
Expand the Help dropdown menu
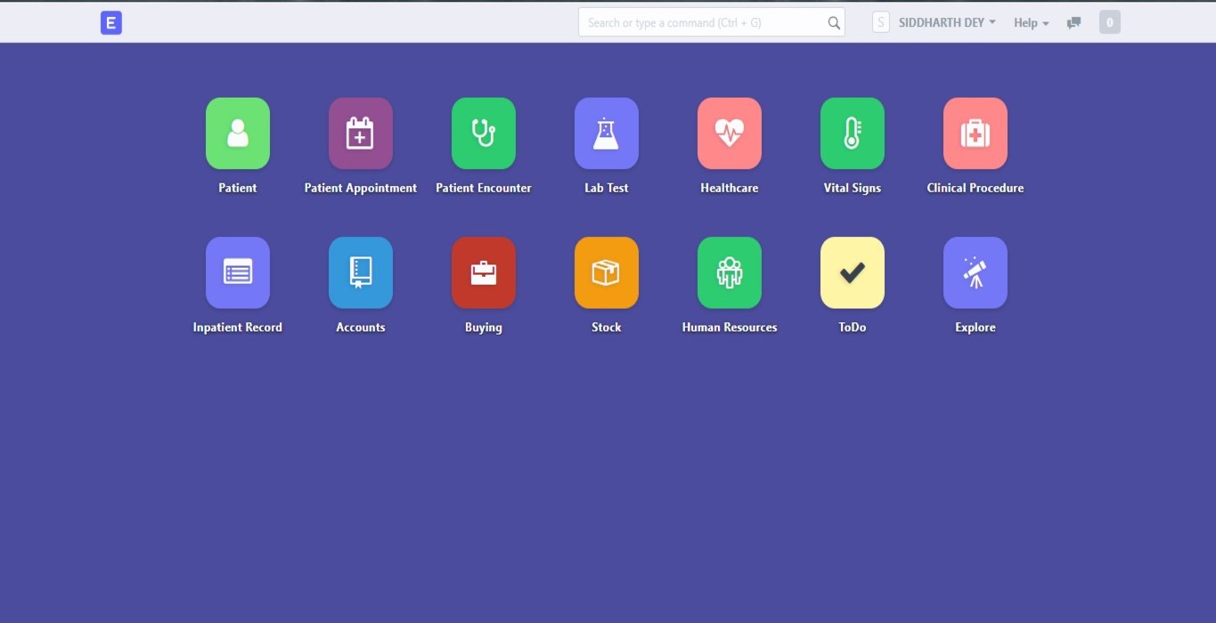1031,23
